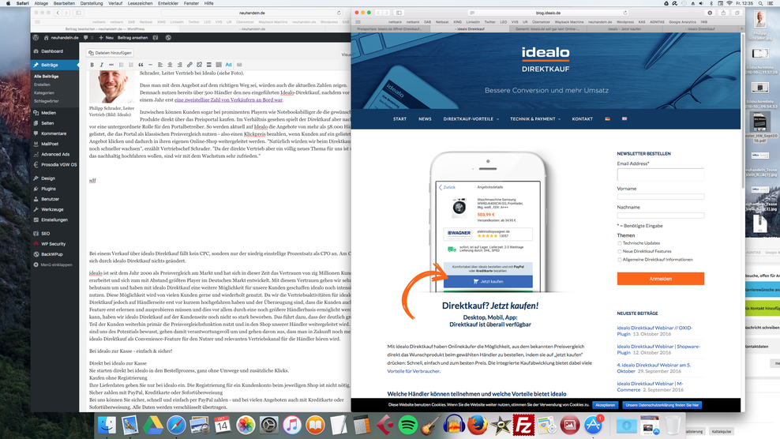Insert Read More tag in editor
This screenshot has height=439, width=780.
point(209,65)
